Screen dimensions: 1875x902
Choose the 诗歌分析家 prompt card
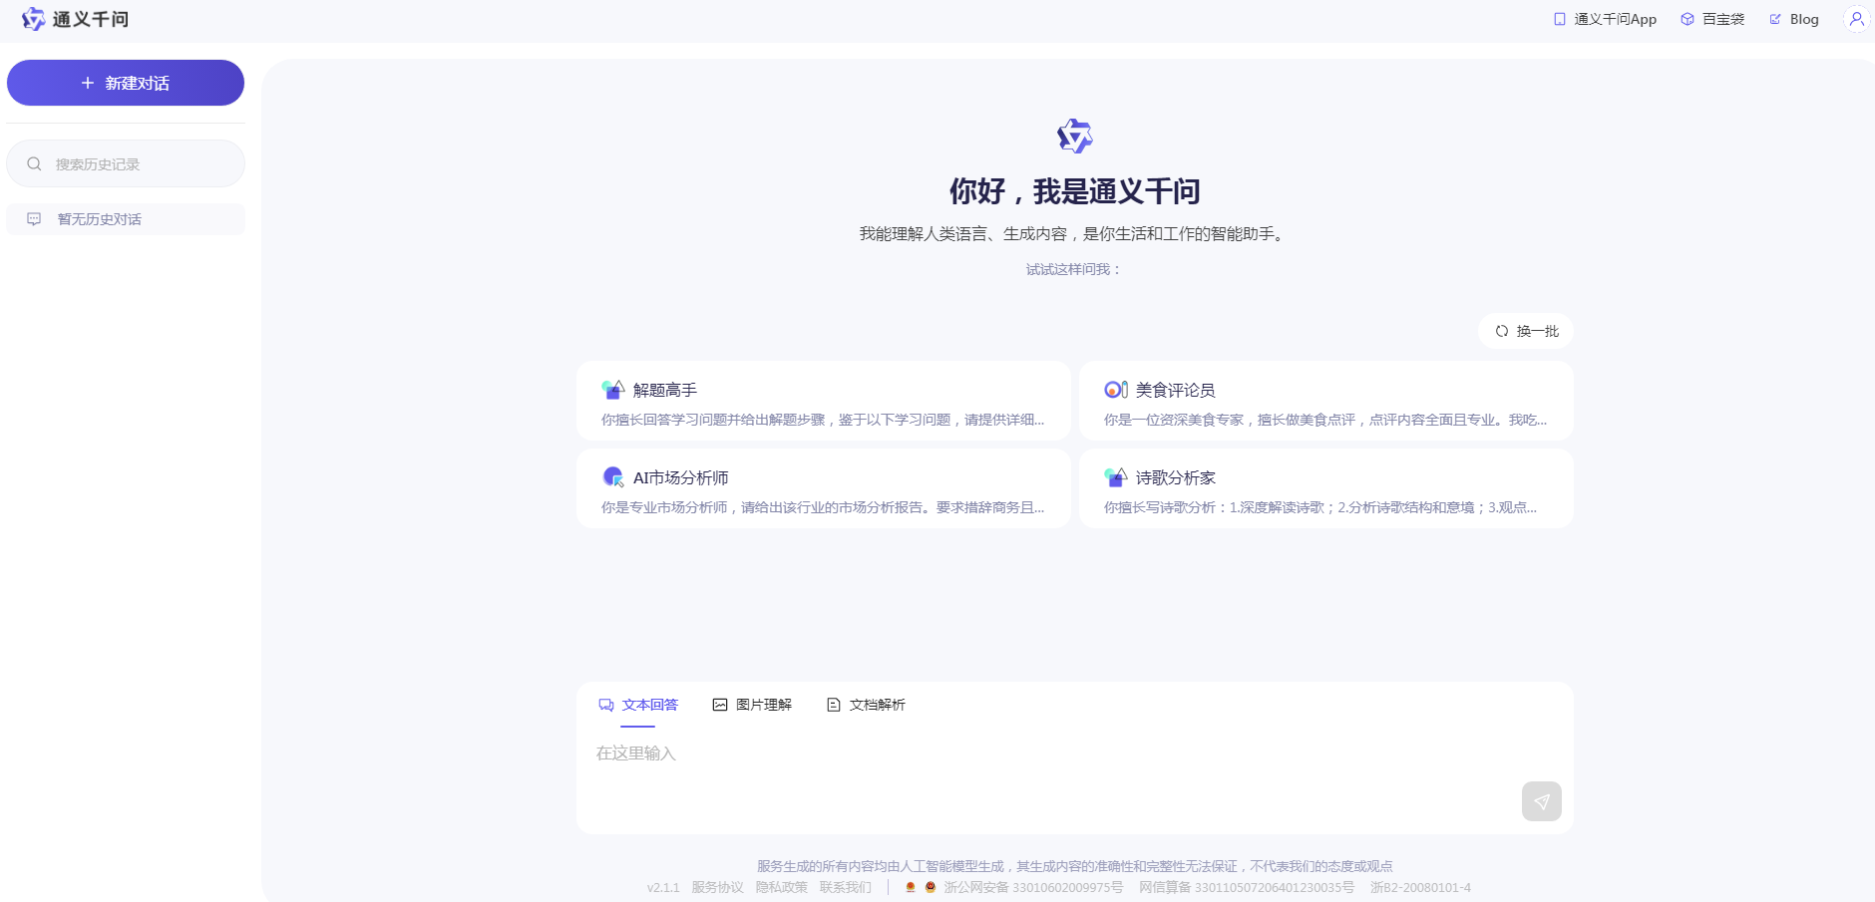1326,488
